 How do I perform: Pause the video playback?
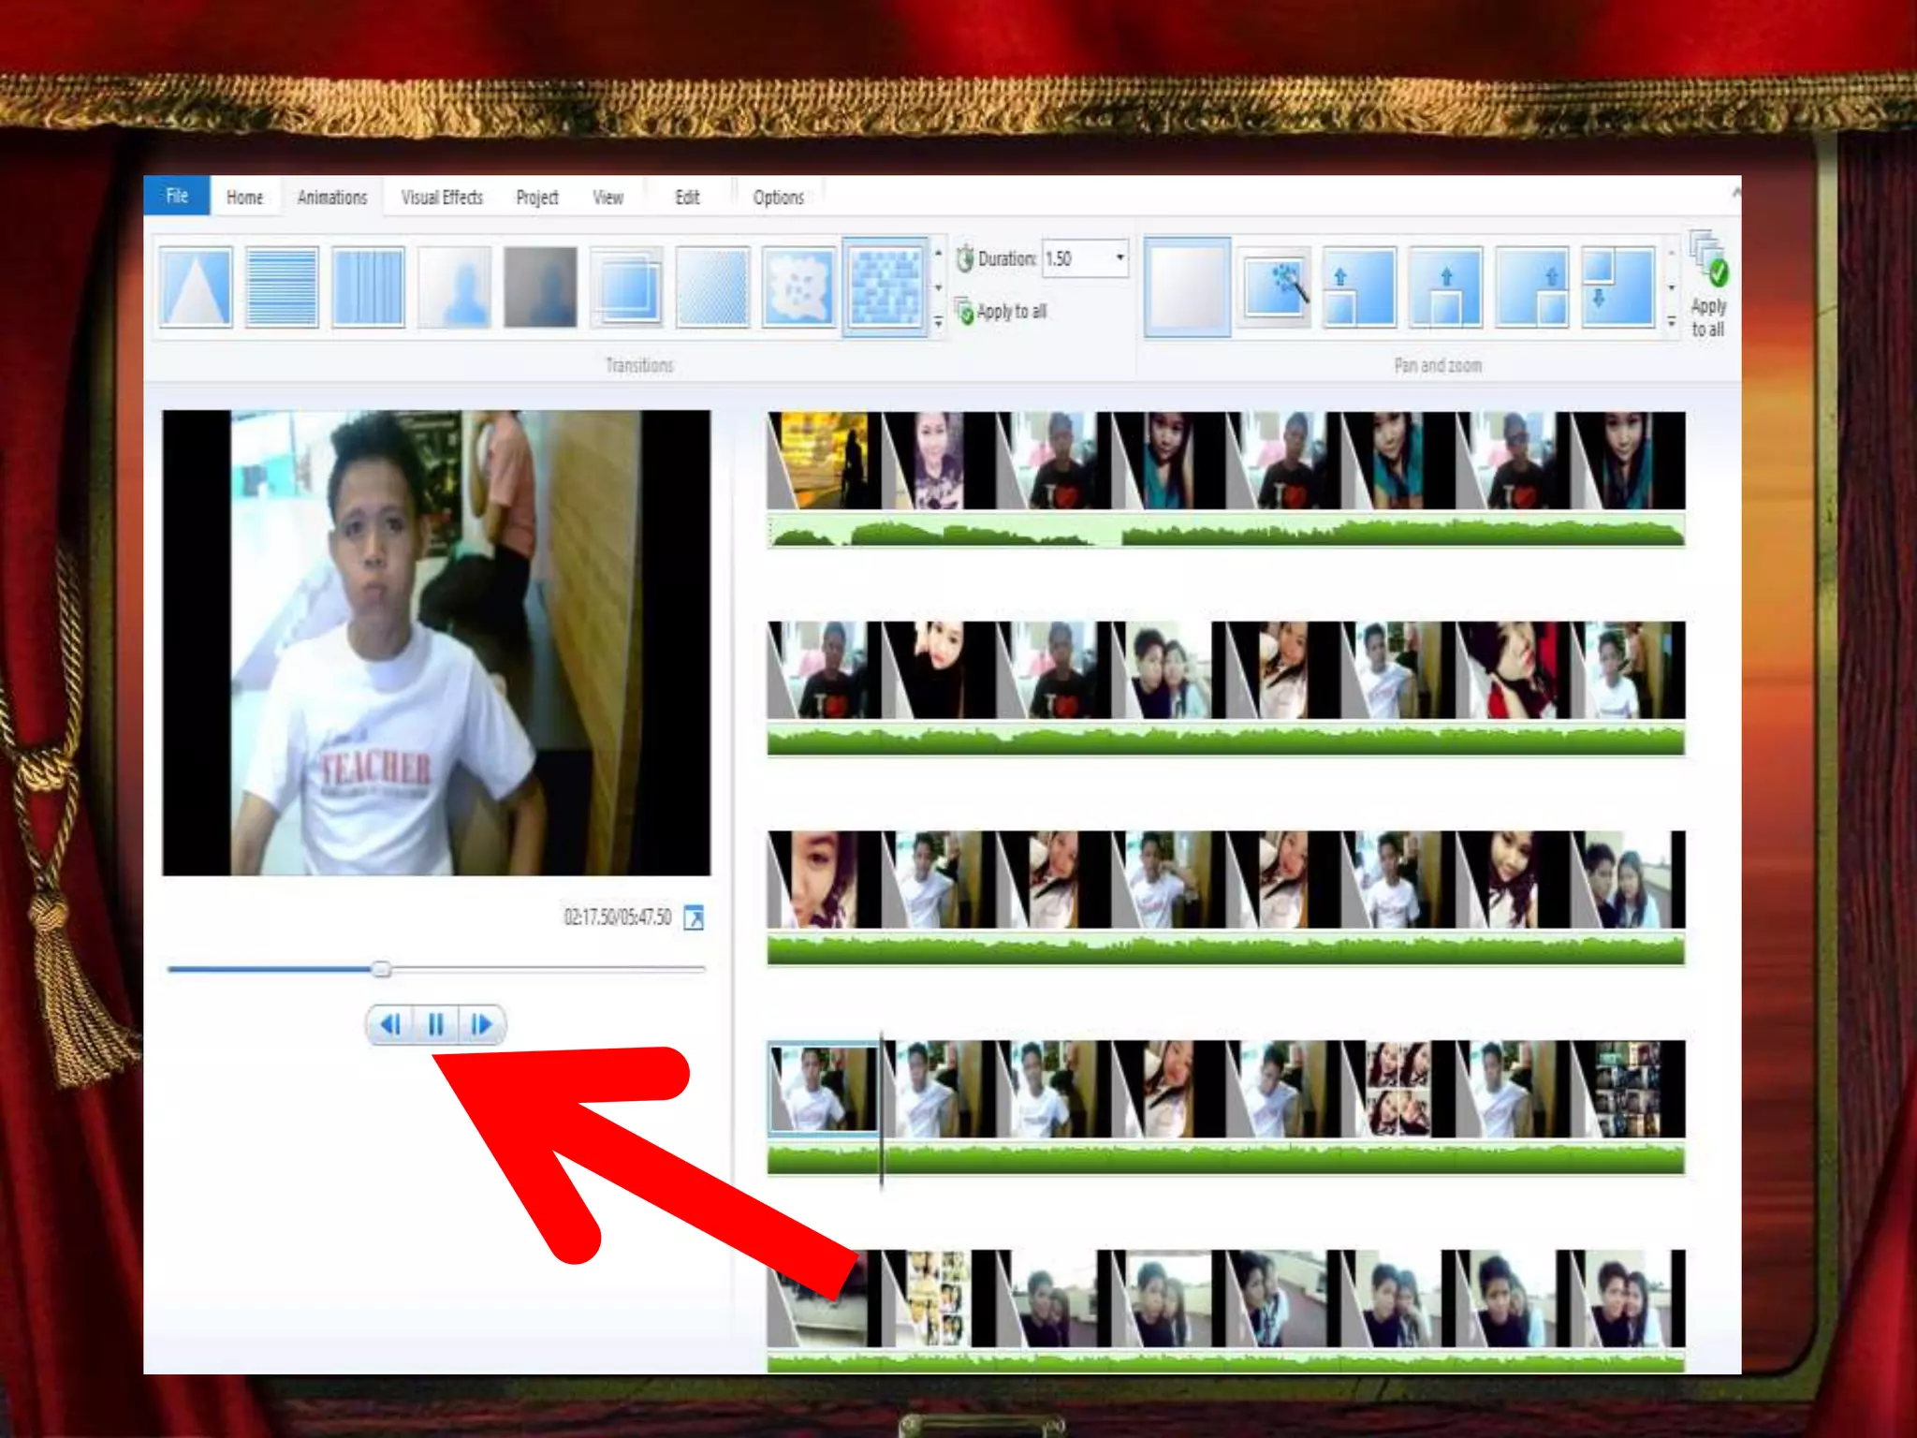tap(436, 1024)
